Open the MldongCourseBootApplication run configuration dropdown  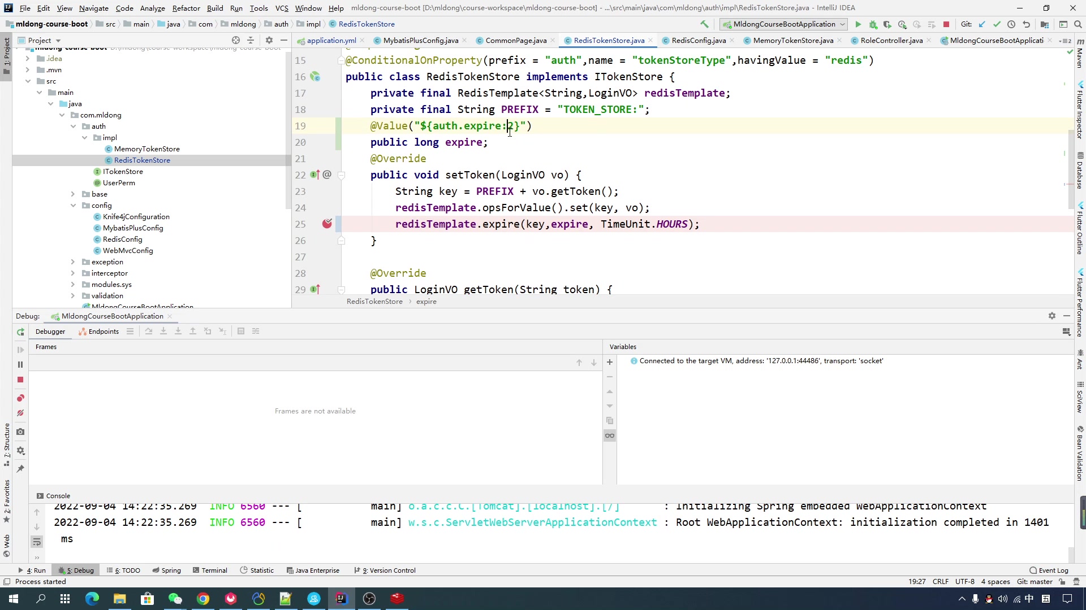[x=784, y=24]
